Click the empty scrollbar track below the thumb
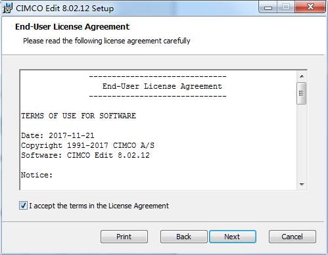Screen dimensions: 328x255 (x=302, y=142)
